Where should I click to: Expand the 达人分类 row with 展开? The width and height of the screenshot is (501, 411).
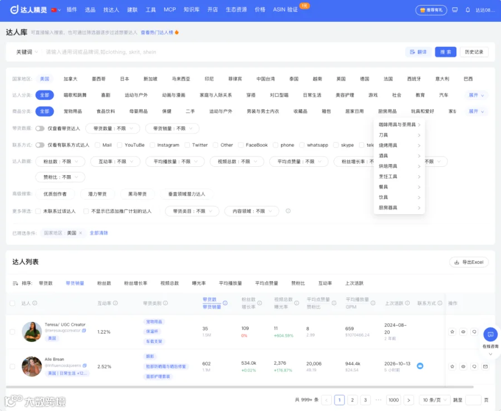[x=476, y=95]
